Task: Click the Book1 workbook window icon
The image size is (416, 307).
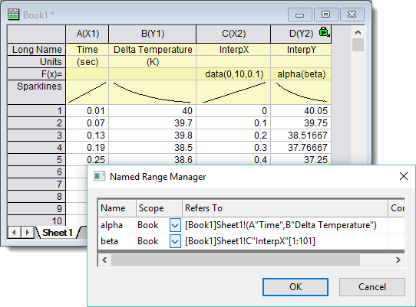Action: pyautogui.click(x=13, y=15)
